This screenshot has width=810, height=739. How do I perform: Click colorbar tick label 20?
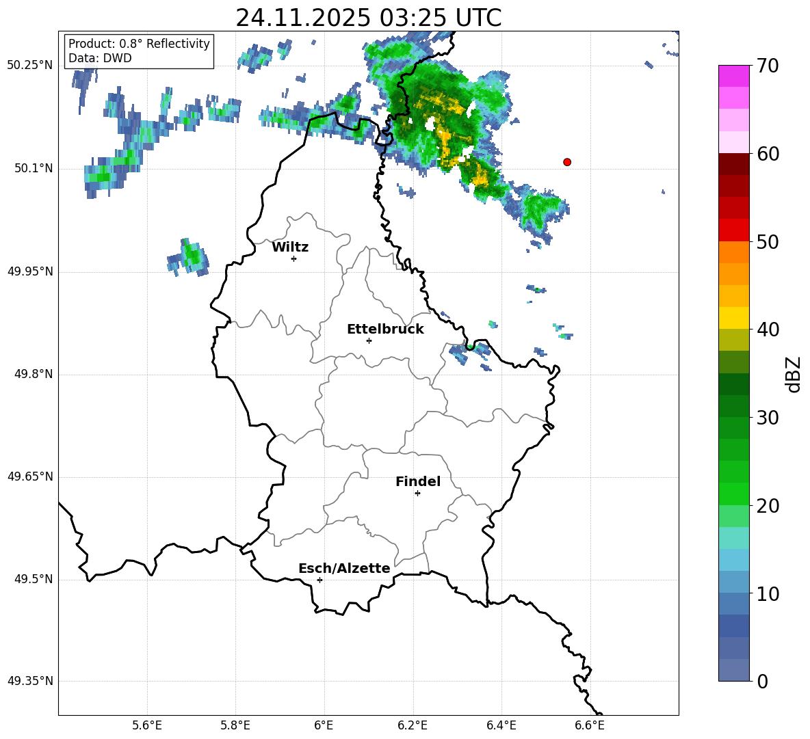[768, 505]
